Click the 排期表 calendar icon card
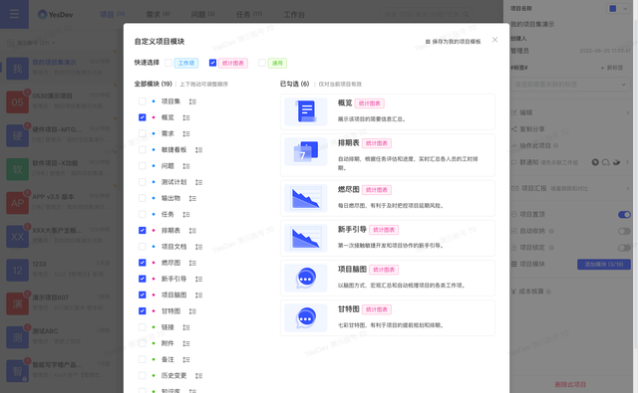This screenshot has width=638, height=393. tap(306, 151)
